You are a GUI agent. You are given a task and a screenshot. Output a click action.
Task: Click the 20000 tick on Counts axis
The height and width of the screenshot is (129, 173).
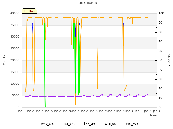(15, 60)
